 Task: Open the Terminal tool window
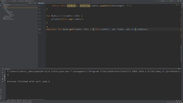tap(19, 101)
